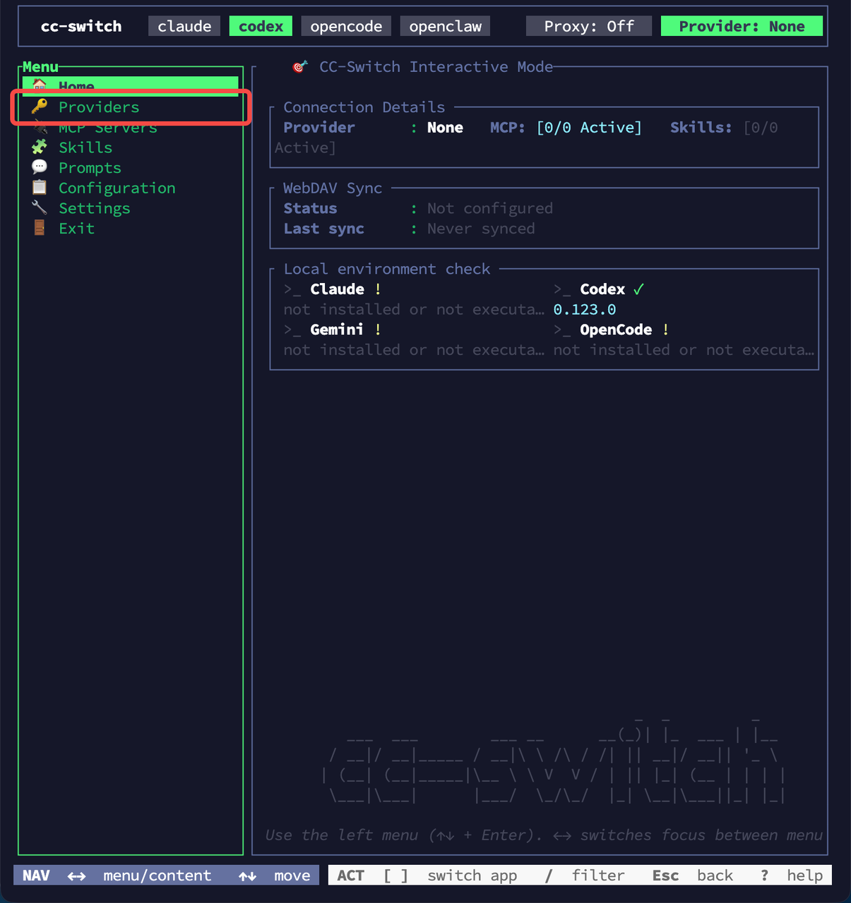Click the move hint in footer
Viewport: 851px width, 903px height.
coord(292,875)
